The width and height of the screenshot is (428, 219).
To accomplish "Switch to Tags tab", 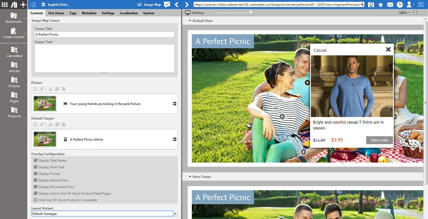I will point(73,13).
